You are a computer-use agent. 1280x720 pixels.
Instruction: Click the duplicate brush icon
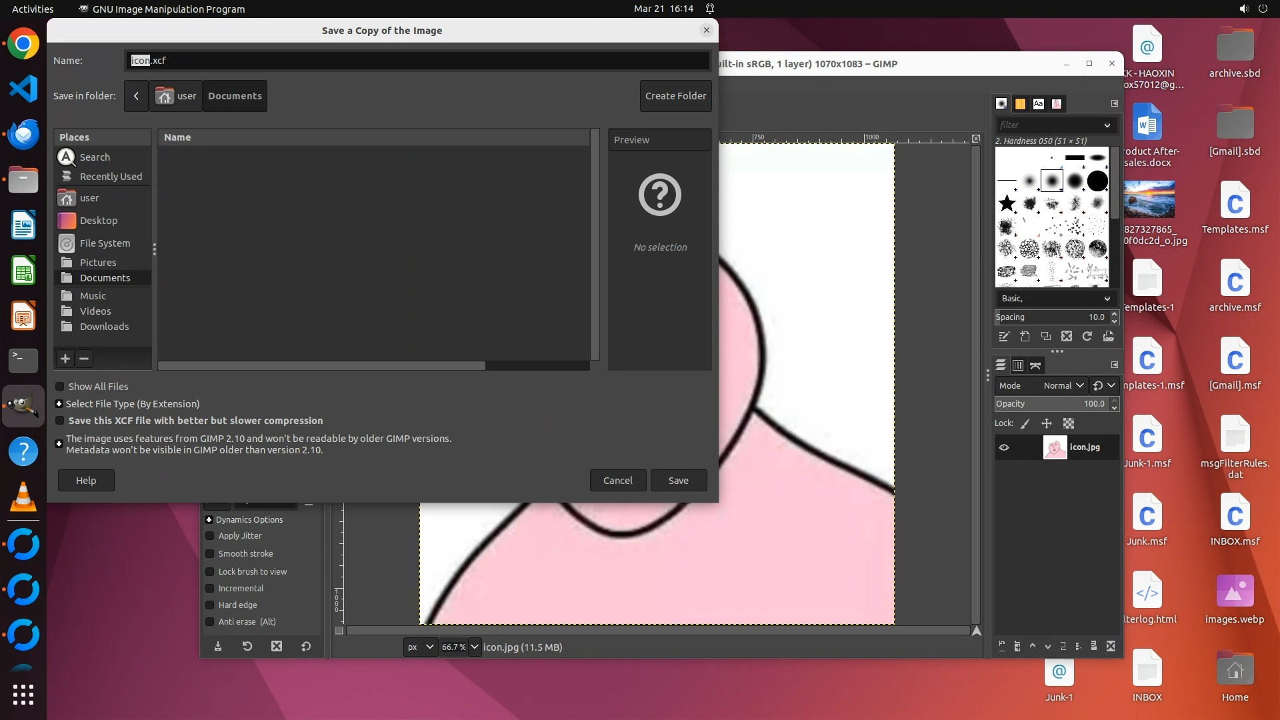point(1046,337)
